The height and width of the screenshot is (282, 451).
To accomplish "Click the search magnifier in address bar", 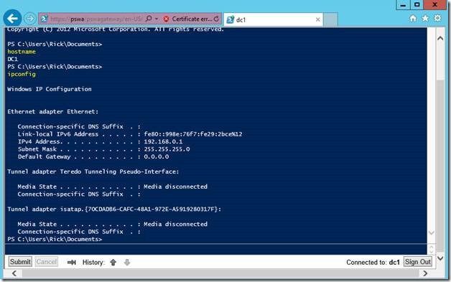I will click(x=149, y=19).
